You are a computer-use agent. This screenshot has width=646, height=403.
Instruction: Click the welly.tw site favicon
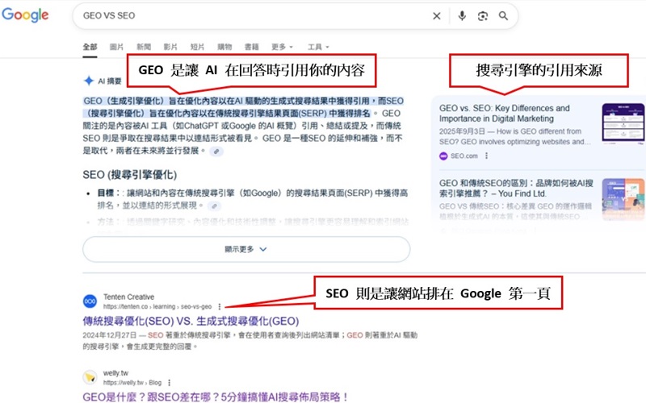click(x=90, y=377)
